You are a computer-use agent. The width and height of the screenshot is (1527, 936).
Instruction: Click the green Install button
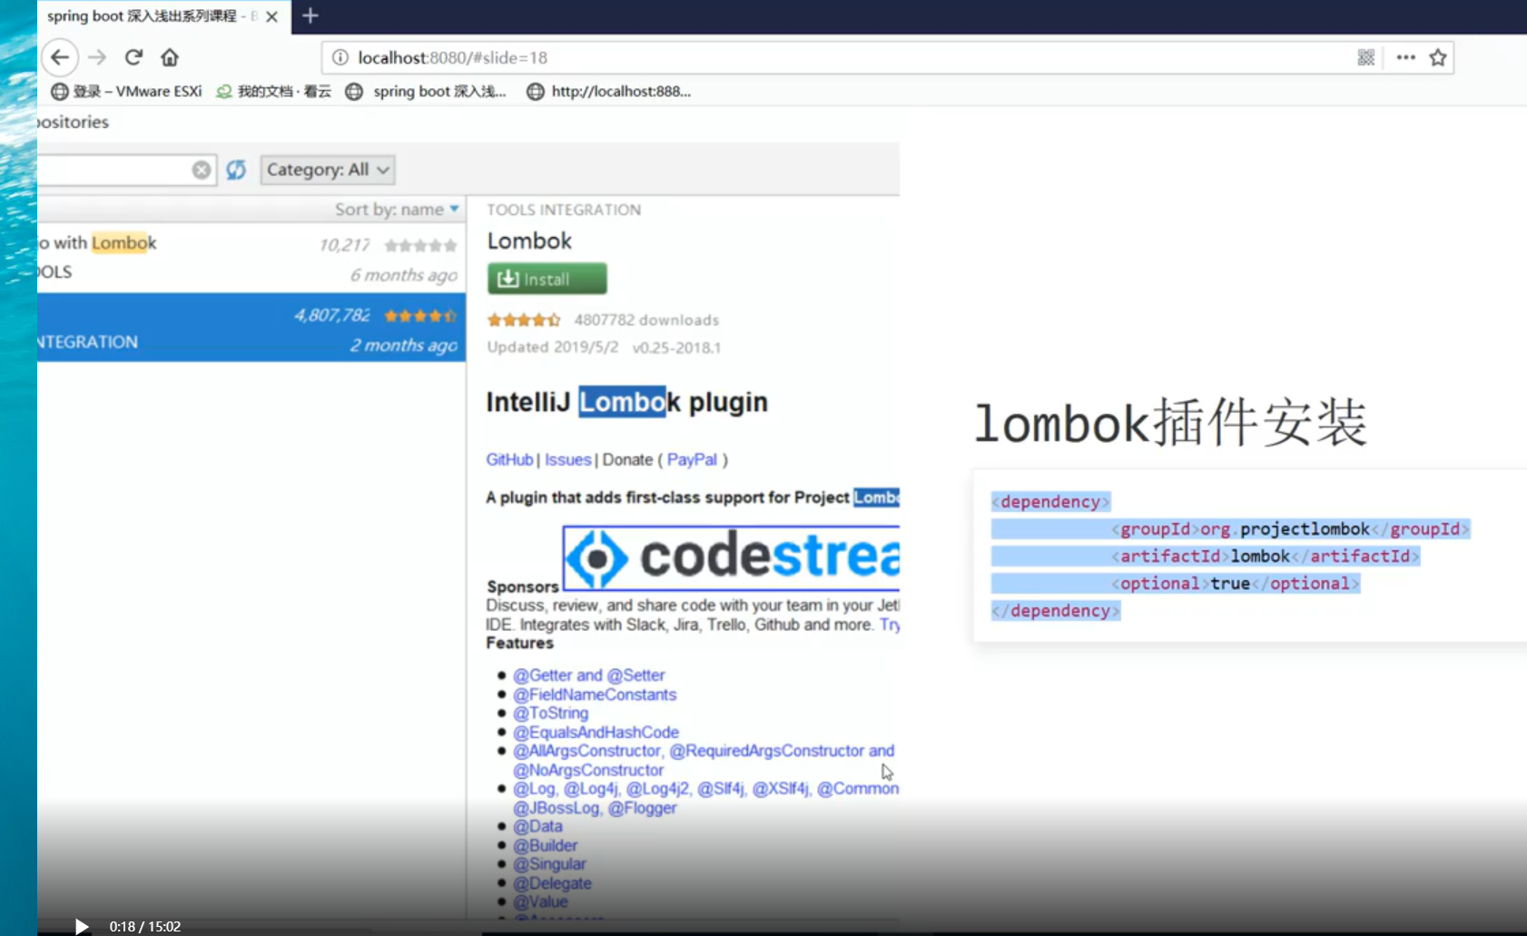tap(547, 279)
